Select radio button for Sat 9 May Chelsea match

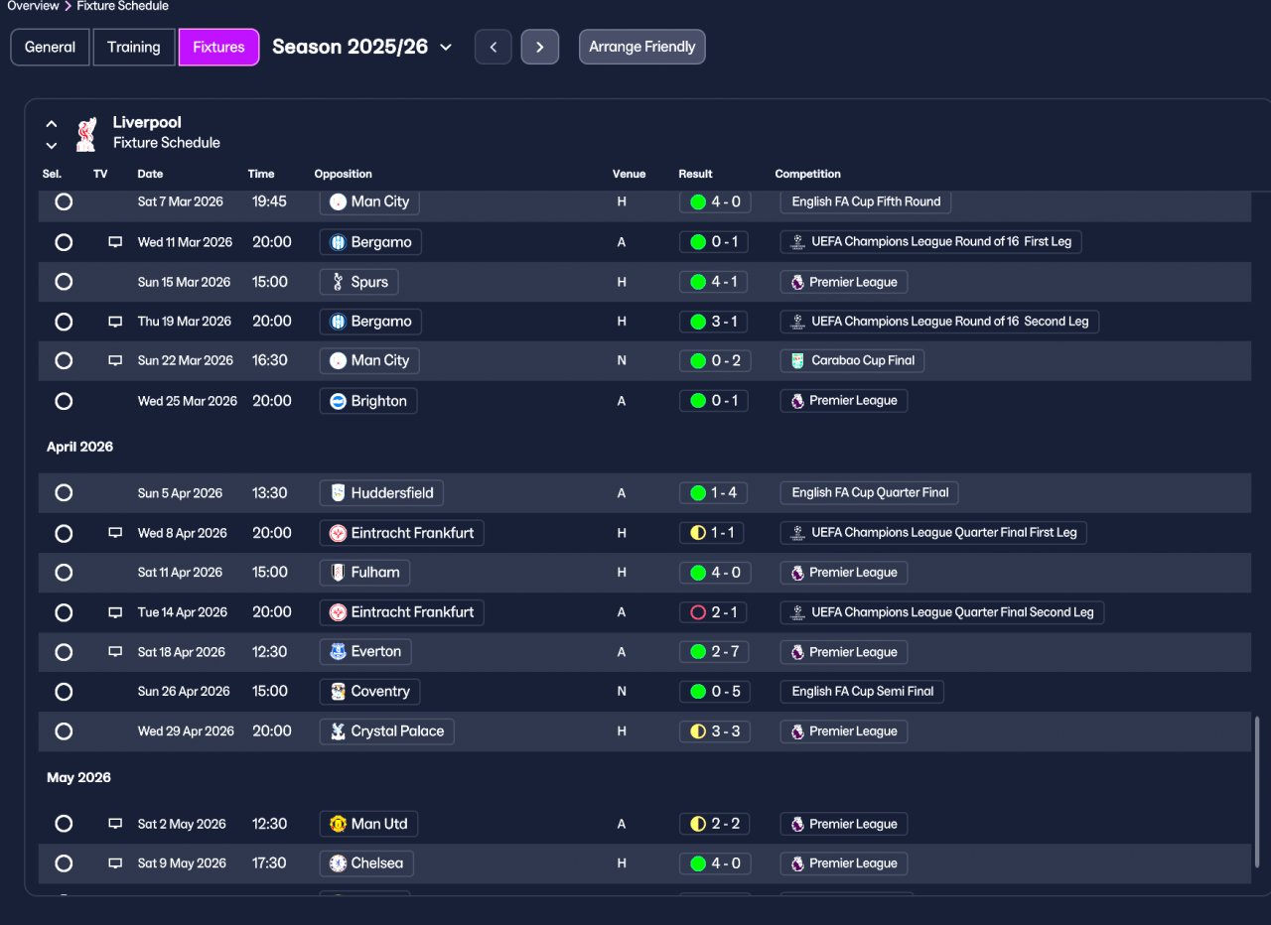64,863
